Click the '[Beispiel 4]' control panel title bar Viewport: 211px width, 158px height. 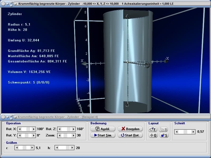point(105,117)
